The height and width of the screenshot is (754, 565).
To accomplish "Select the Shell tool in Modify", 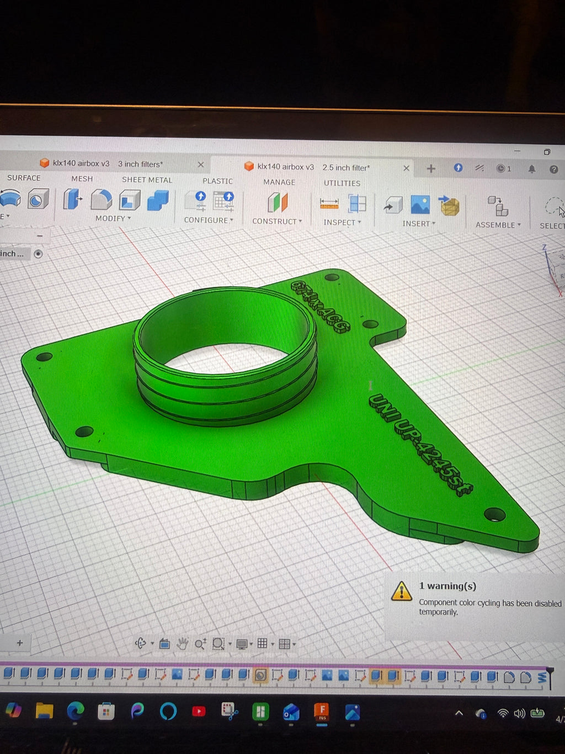I will coord(130,200).
